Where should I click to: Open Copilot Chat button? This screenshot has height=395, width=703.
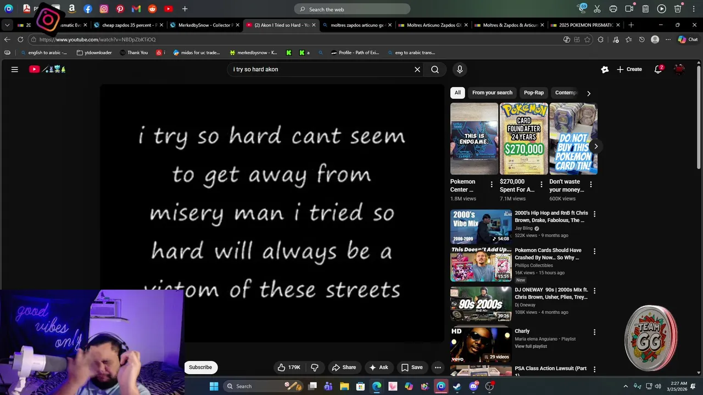tap(688, 39)
